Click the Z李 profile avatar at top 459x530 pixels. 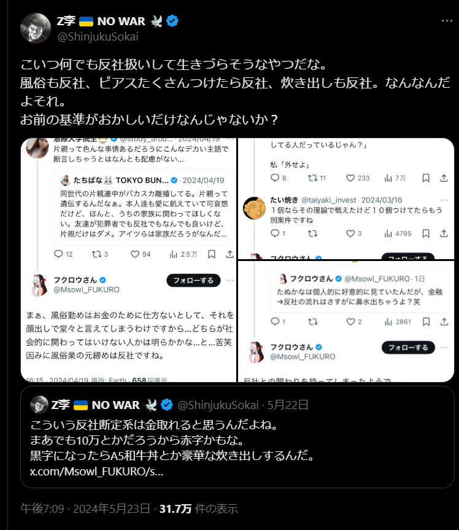point(36,28)
